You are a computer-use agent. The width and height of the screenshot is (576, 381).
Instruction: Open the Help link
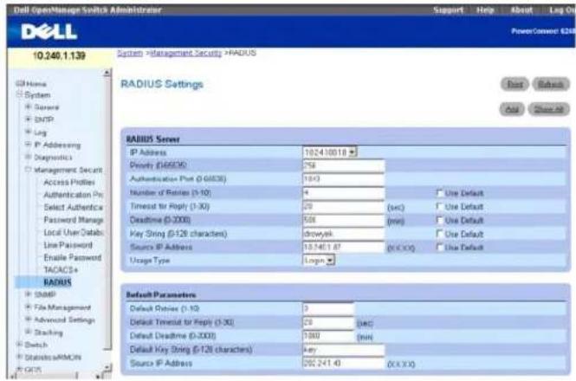click(485, 10)
